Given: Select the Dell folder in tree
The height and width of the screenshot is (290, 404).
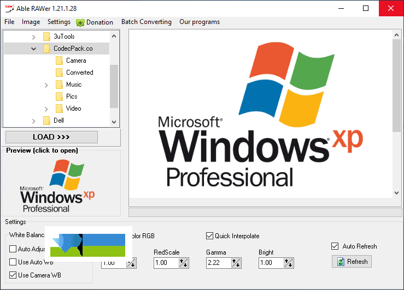Looking at the screenshot, I should tap(58, 120).
